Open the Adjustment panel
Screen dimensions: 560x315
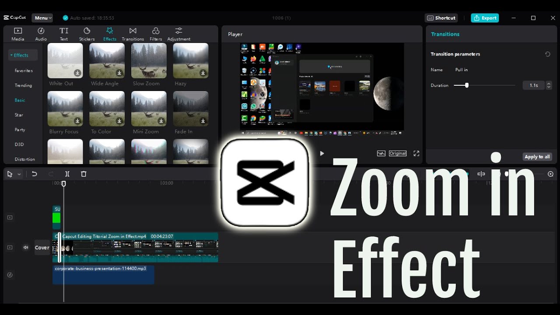point(178,34)
